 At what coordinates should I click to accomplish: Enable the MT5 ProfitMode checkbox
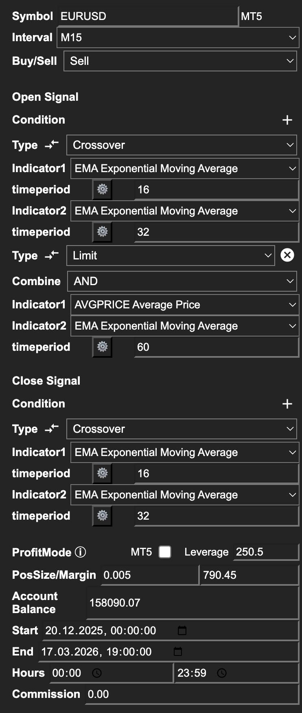click(165, 552)
